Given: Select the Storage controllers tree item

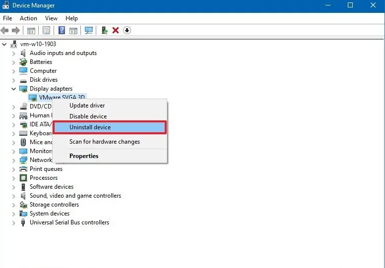Looking at the screenshot, I should 54,205.
